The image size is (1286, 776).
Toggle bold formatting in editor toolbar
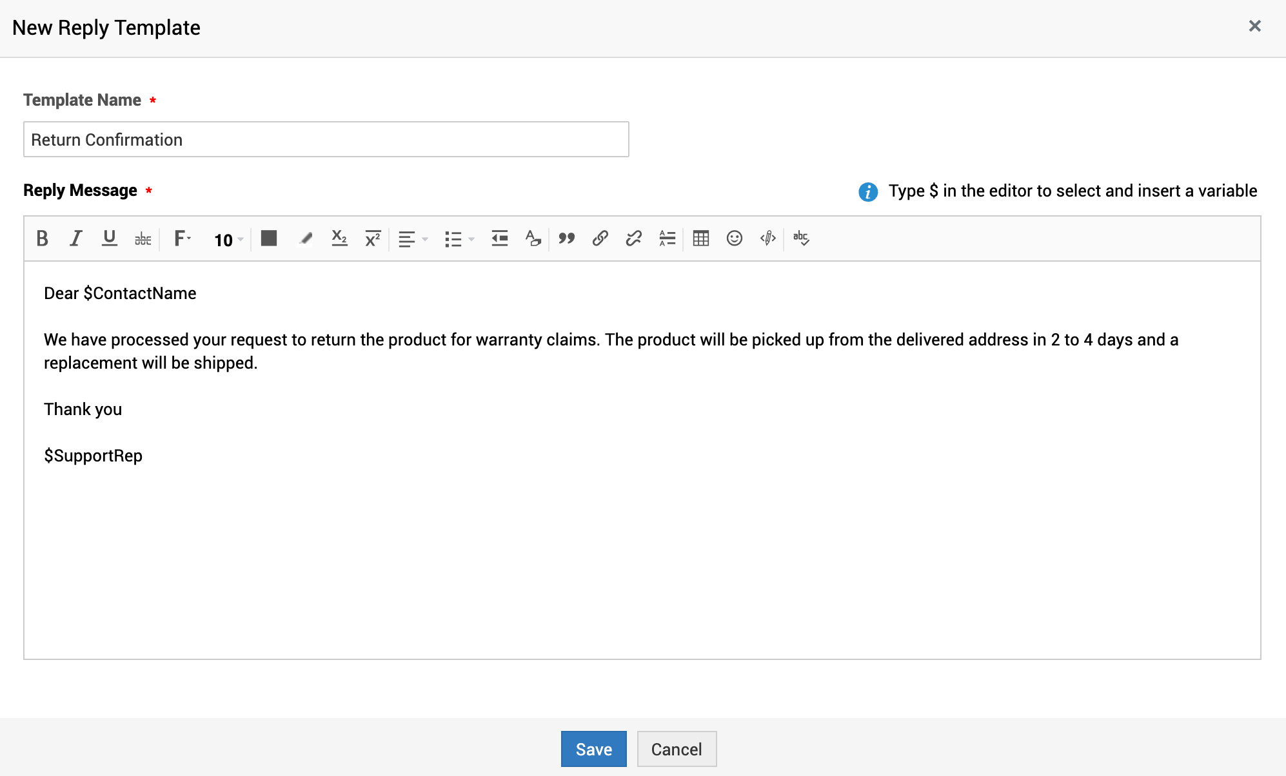coord(43,238)
